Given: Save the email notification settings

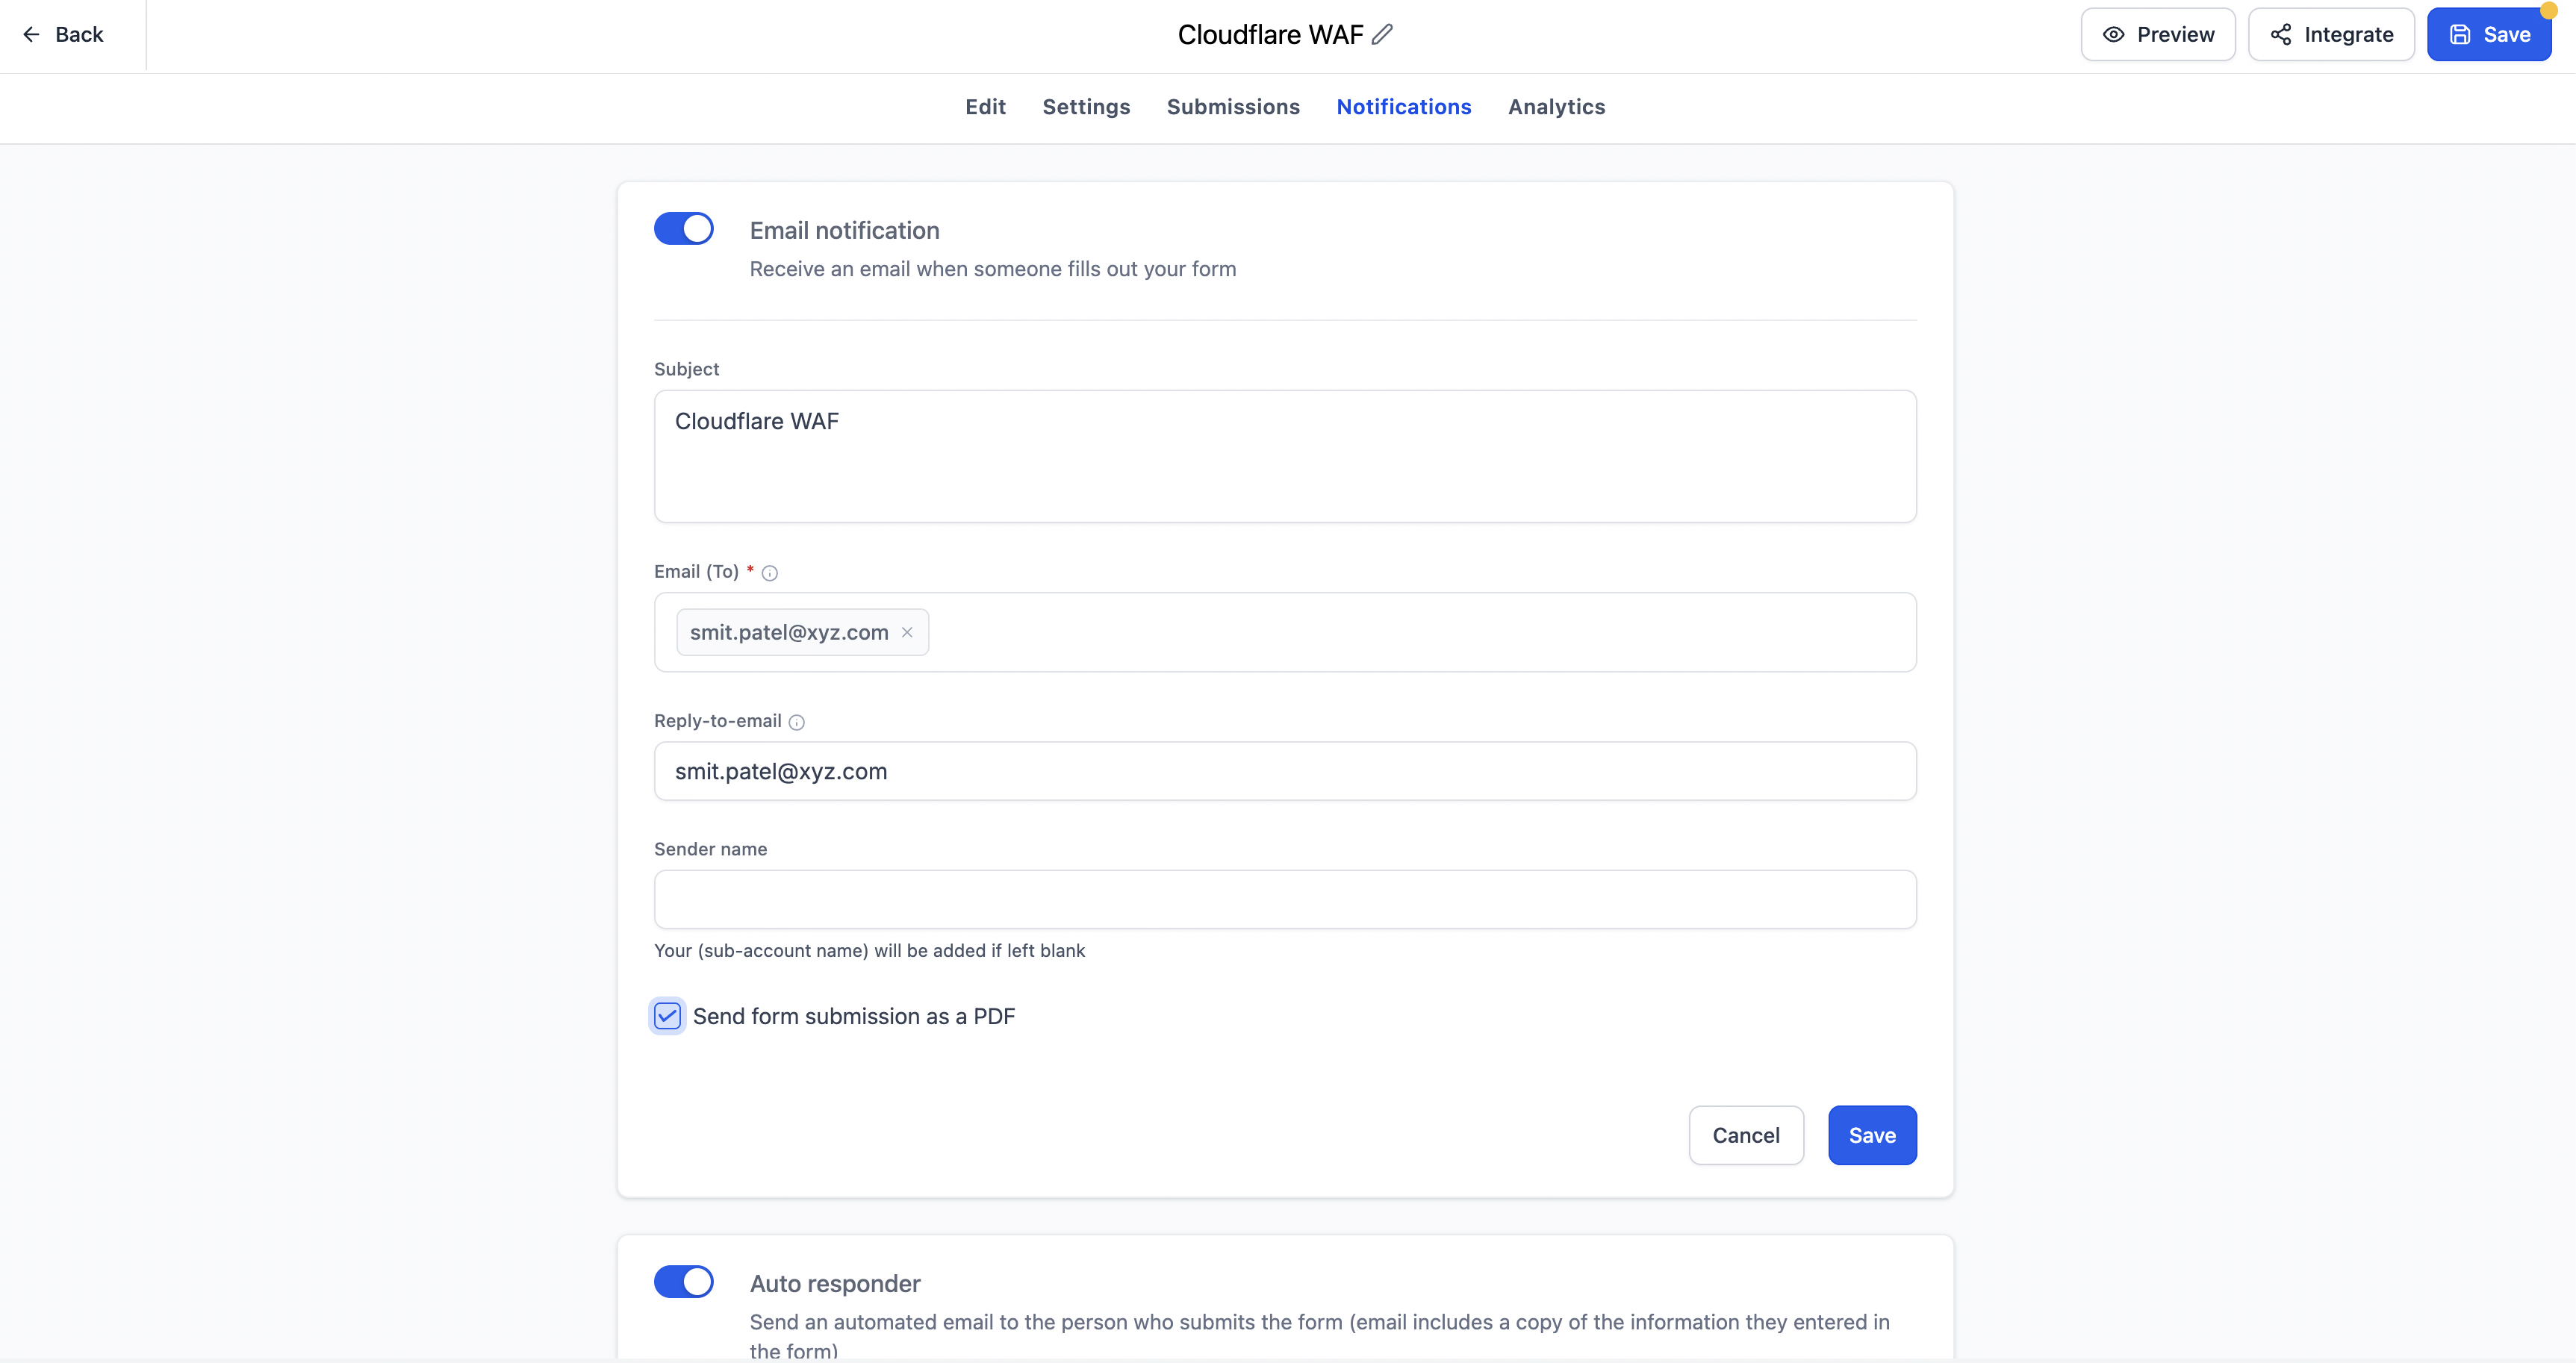Looking at the screenshot, I should click(x=1872, y=1135).
